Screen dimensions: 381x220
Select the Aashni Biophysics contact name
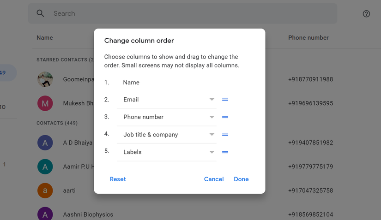pyautogui.click(x=88, y=214)
